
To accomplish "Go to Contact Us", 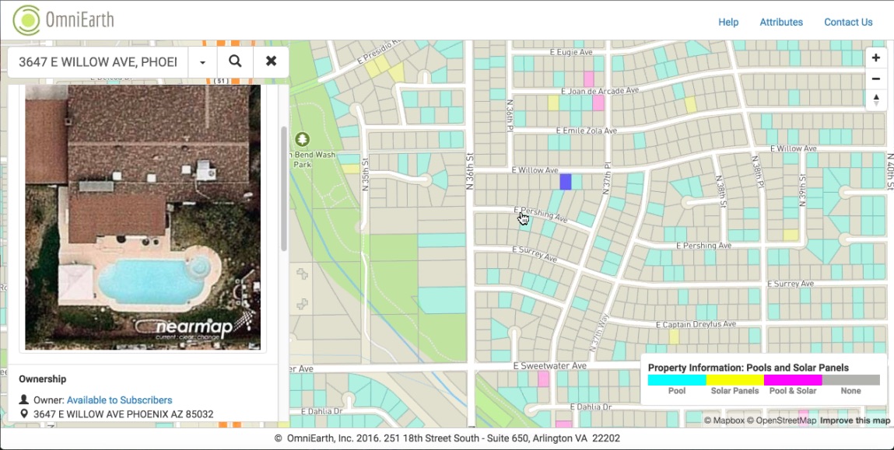I will point(848,23).
